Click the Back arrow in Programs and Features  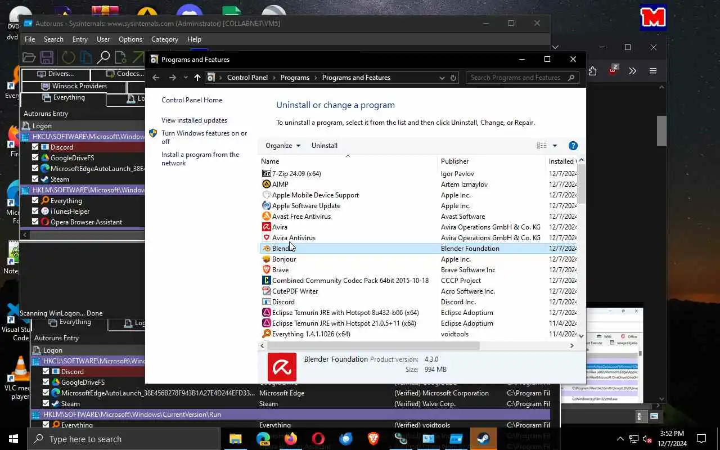click(156, 78)
